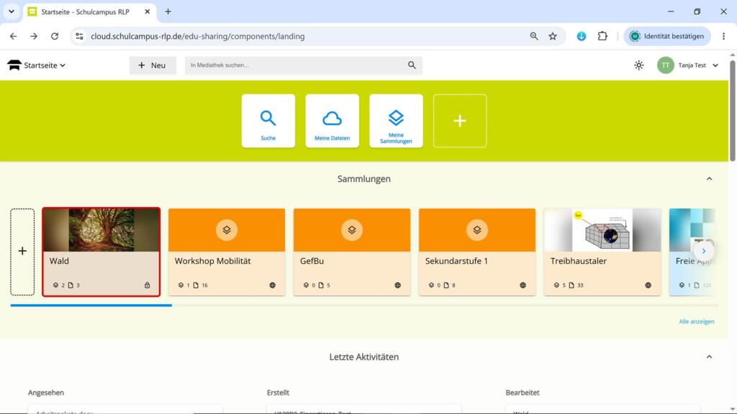737x414 pixels.
Task: Open the browser extensions puzzle icon
Action: (x=602, y=36)
